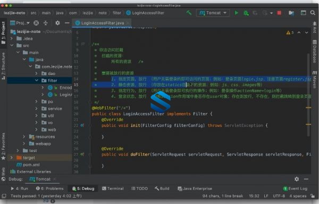Select External Libraries in the tree
The height and width of the screenshot is (204, 319).
click(x=30, y=172)
